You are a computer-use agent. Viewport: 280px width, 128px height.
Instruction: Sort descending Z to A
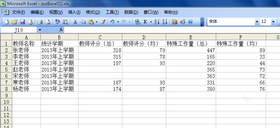pyautogui.click(x=165, y=22)
